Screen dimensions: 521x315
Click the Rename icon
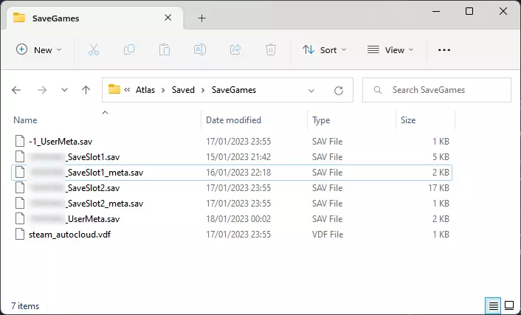pyautogui.click(x=200, y=50)
